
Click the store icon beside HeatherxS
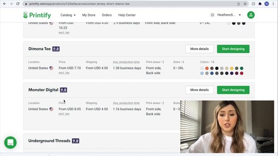pos(212,15)
